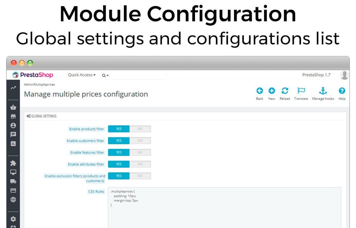356x228 pixels.
Task: Expand the Quick Access dropdown
Action: (x=82, y=75)
